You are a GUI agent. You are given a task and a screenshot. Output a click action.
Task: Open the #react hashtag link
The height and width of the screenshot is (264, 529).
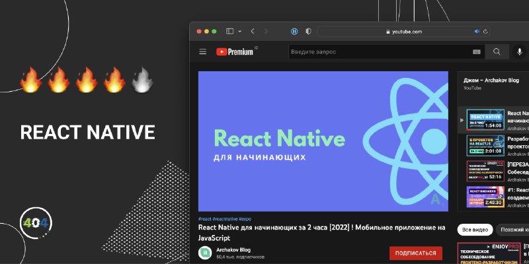tap(205, 219)
